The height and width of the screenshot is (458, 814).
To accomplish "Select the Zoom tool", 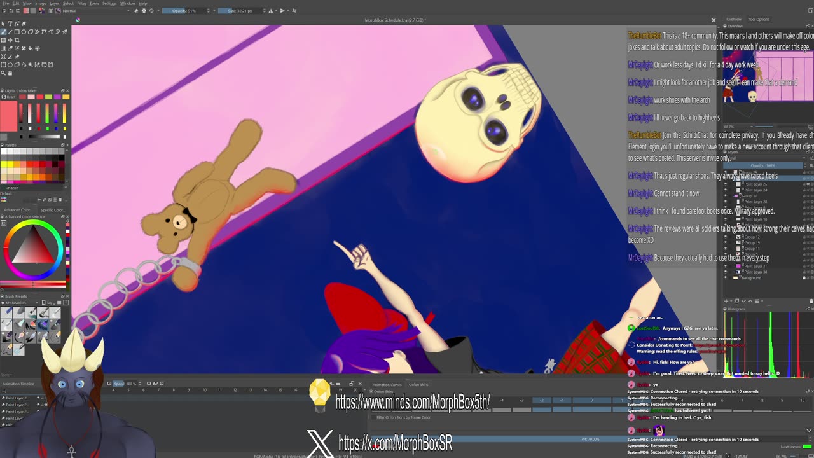I will [3, 73].
